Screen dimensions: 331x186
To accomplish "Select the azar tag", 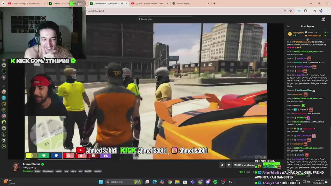I will 66,171.
